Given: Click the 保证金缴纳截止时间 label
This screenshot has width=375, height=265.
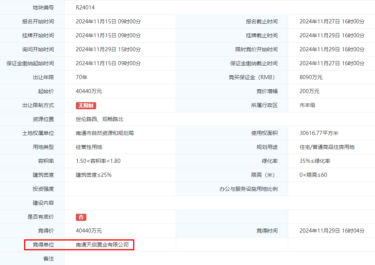Looking at the screenshot, I should [x=254, y=64].
